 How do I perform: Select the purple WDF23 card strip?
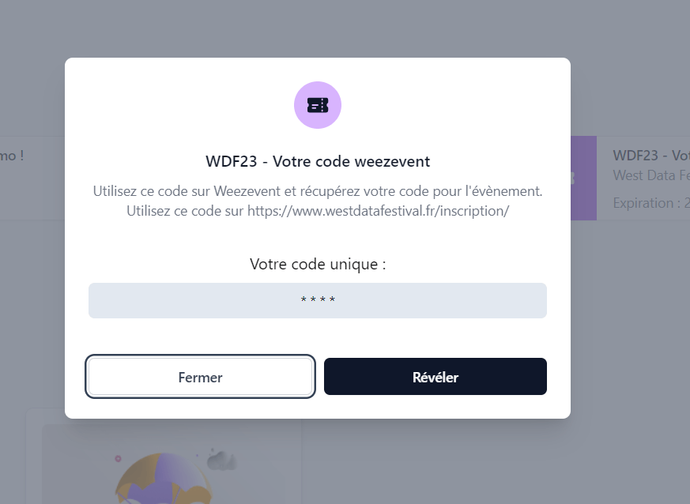583,178
